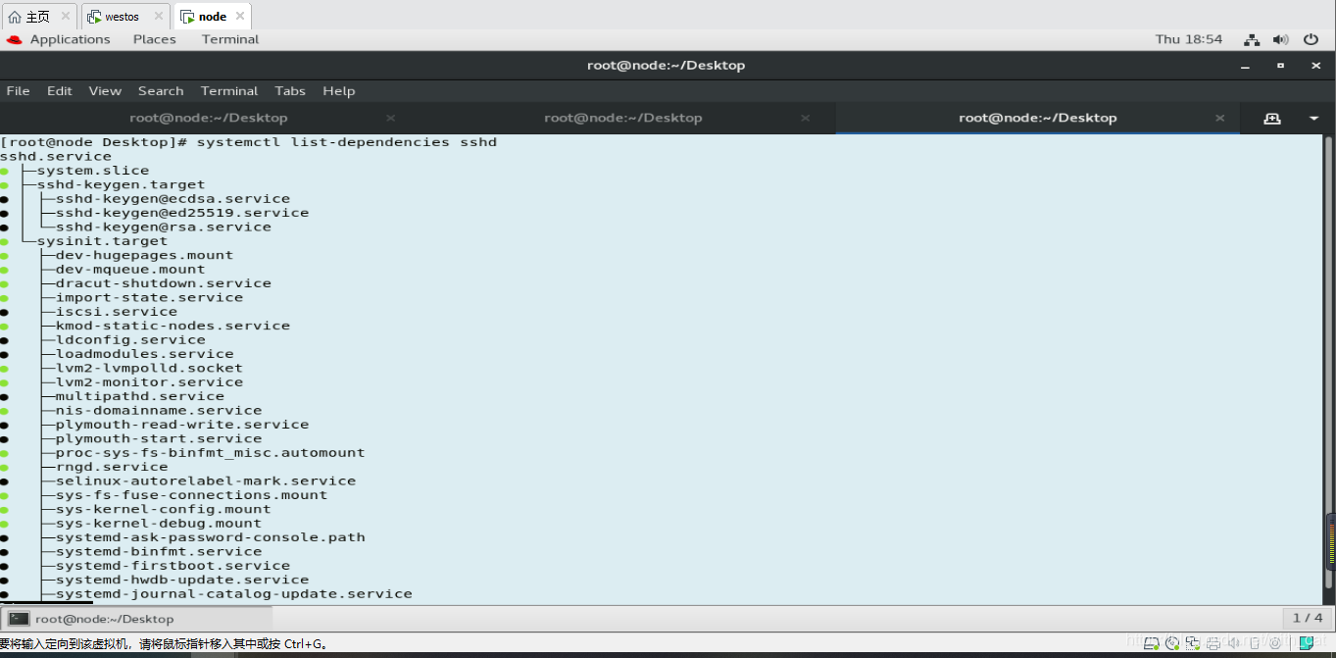Open the Tabs menu
Image resolution: width=1336 pixels, height=658 pixels.
point(290,91)
